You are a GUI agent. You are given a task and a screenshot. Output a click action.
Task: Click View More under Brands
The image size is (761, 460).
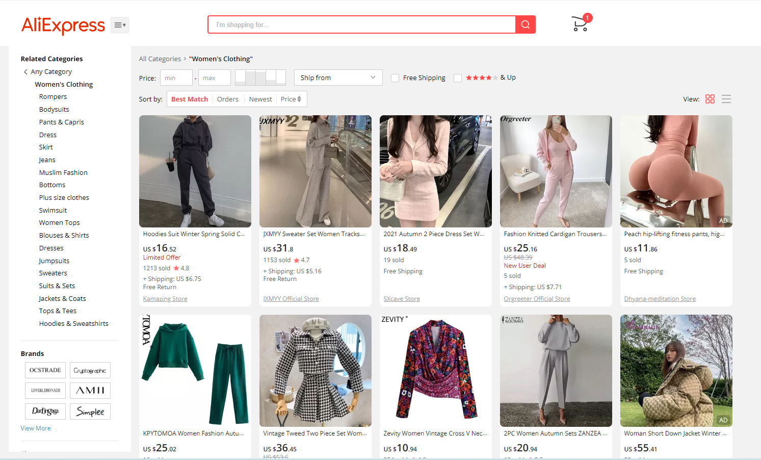[36, 428]
